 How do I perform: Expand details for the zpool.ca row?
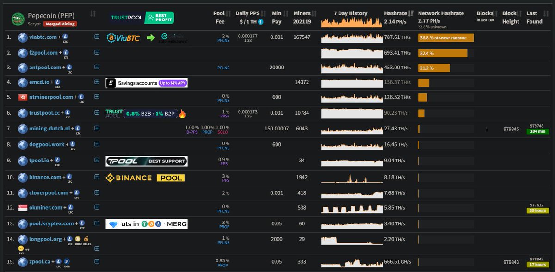[x=97, y=261]
